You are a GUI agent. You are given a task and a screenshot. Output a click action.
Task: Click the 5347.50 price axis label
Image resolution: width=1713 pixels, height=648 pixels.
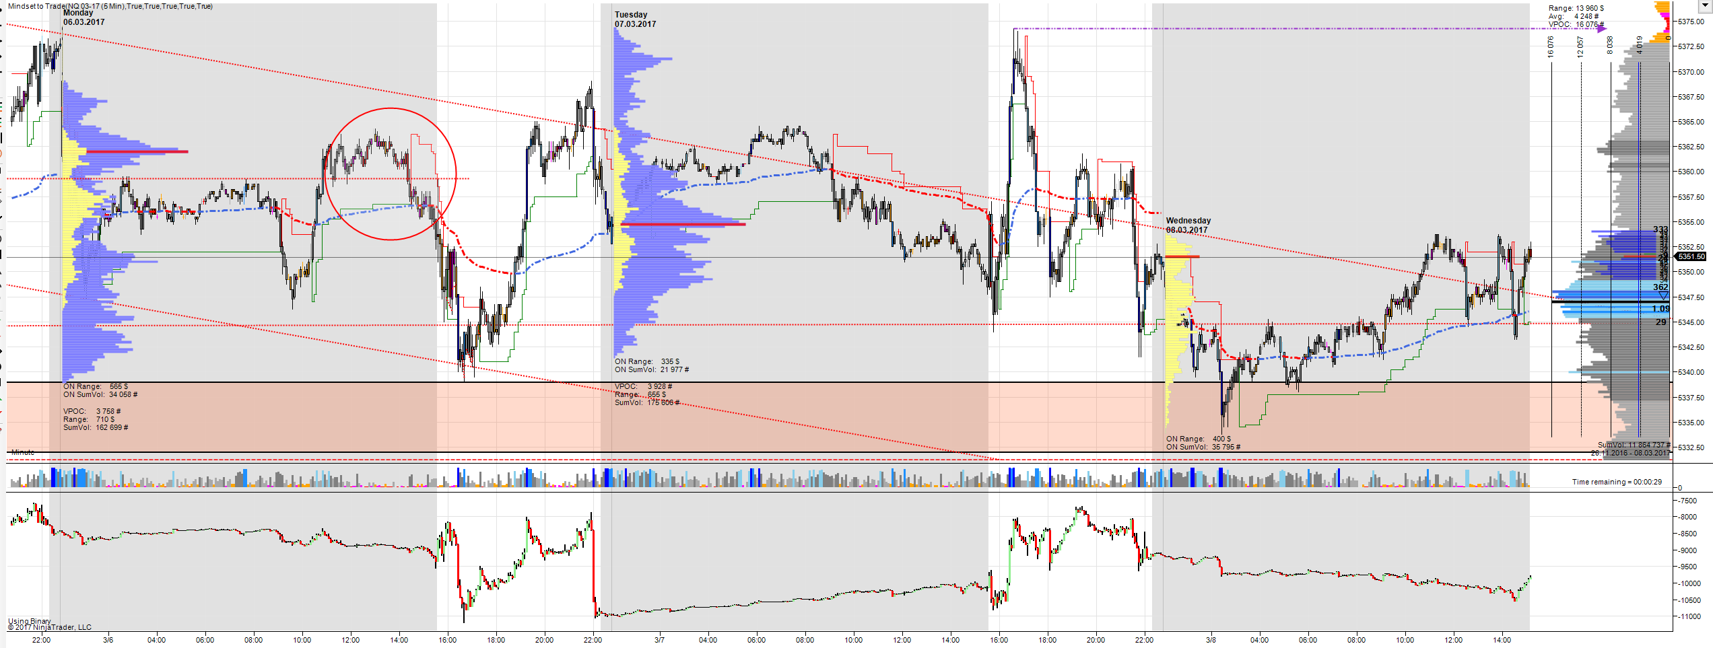click(x=1691, y=297)
